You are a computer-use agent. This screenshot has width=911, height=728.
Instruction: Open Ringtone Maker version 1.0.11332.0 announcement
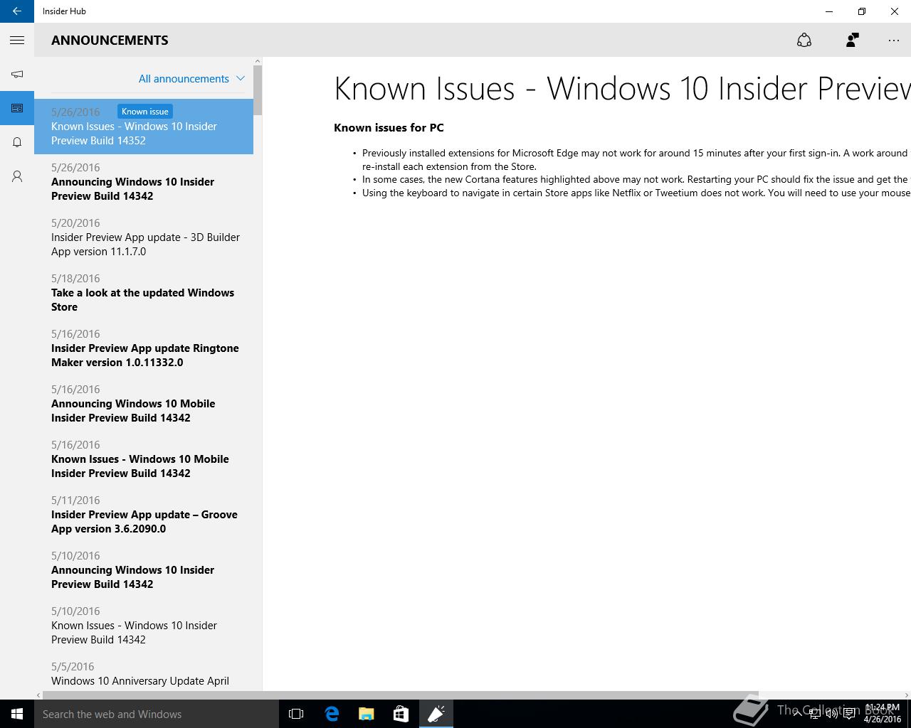(x=144, y=348)
